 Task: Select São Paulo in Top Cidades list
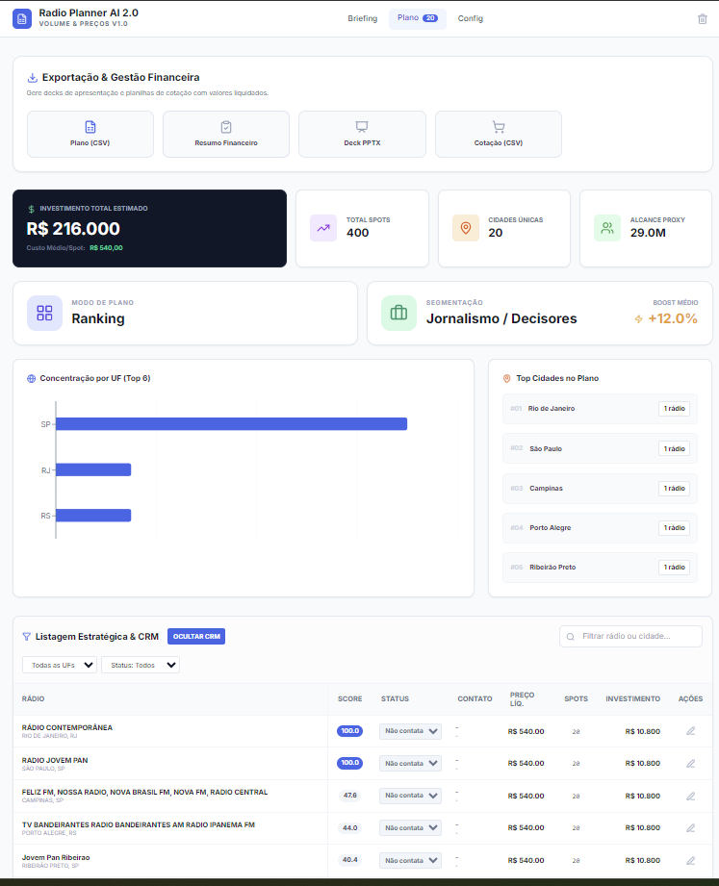[600, 448]
